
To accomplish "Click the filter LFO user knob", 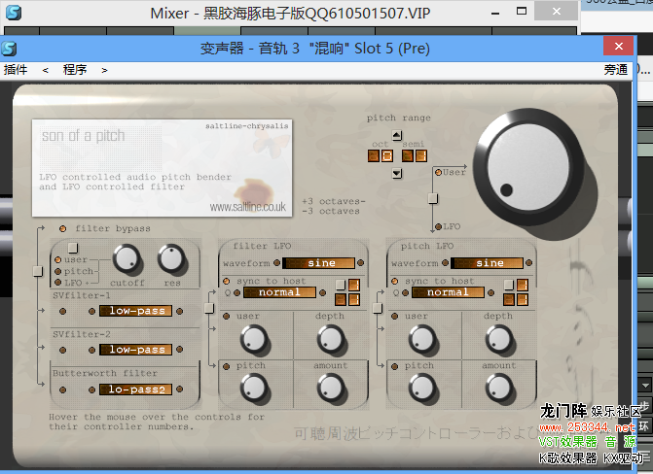I will point(254,339).
